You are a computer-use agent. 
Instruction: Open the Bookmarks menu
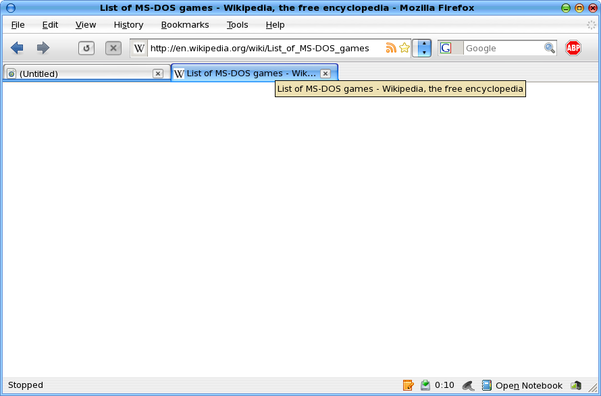pyautogui.click(x=185, y=25)
